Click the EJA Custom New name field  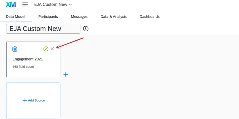point(43,29)
